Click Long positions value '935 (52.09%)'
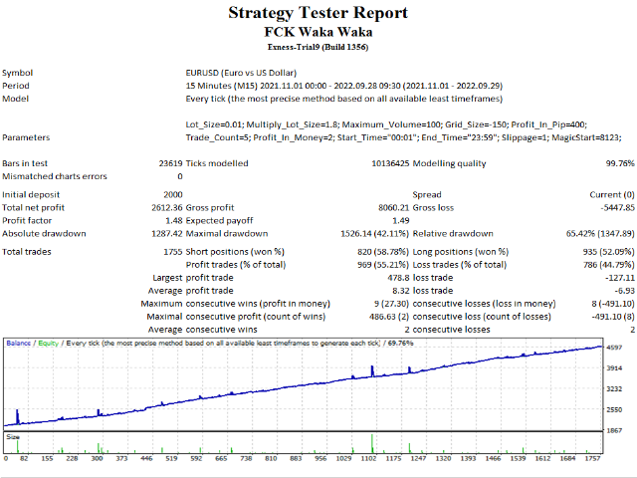637x478 pixels. [608, 252]
